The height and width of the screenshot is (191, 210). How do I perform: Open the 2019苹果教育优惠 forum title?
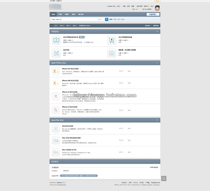point(125,37)
